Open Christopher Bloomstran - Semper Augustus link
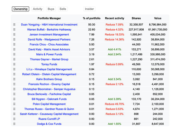This screenshot has height=130, width=173. point(49,89)
